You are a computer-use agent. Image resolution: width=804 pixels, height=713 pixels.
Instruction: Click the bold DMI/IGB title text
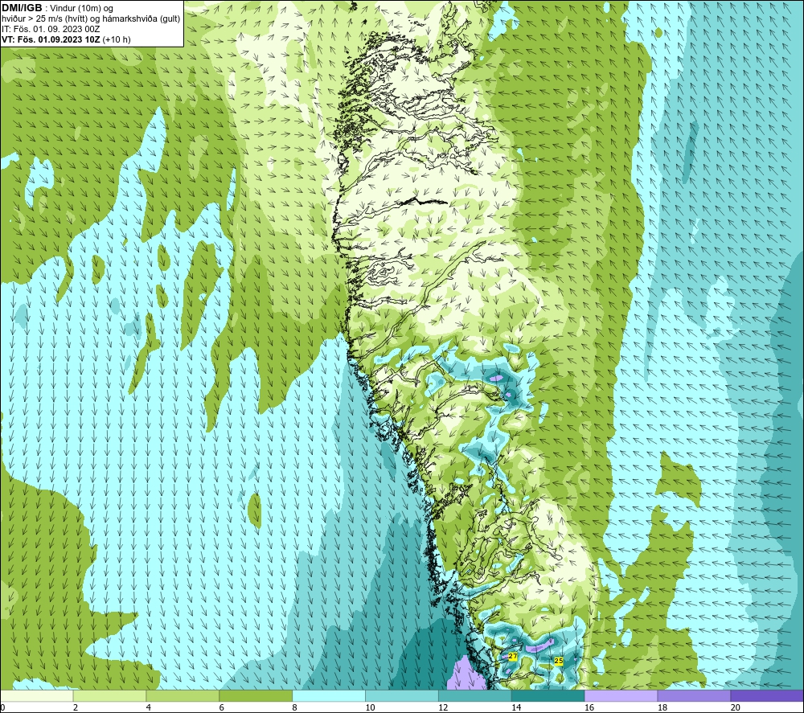point(22,8)
